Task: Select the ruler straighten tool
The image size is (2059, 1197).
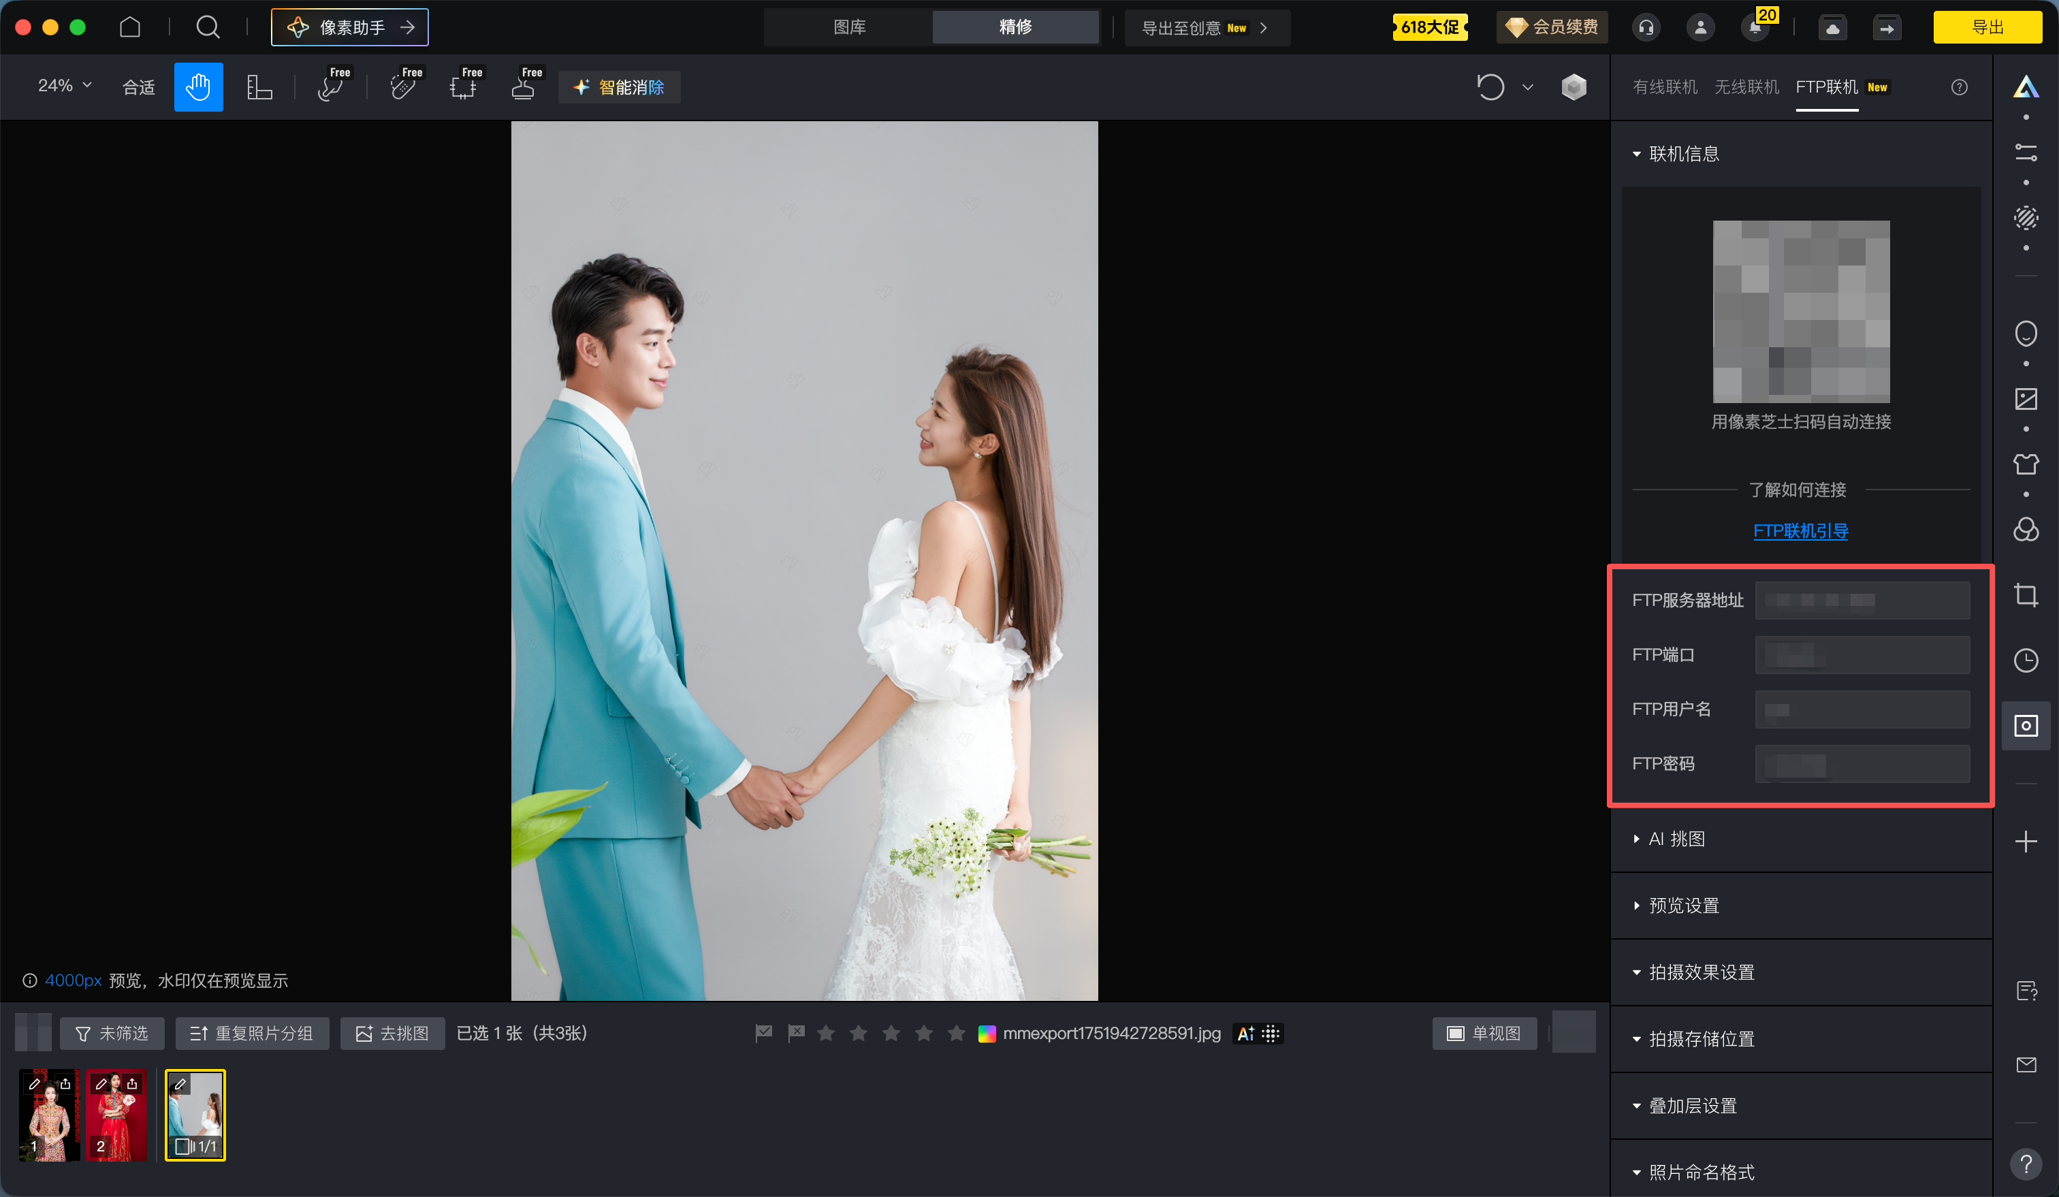Action: coord(259,86)
